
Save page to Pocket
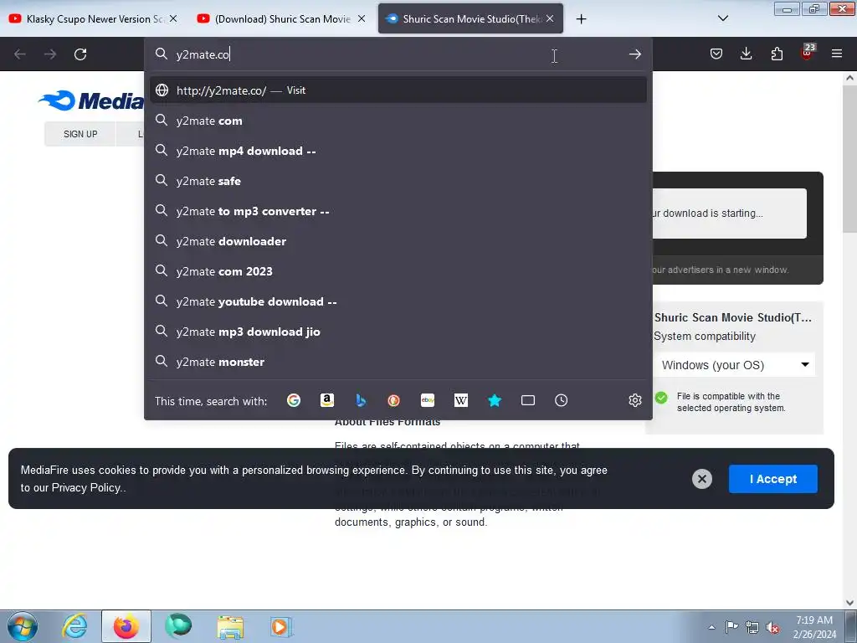pyautogui.click(x=716, y=54)
